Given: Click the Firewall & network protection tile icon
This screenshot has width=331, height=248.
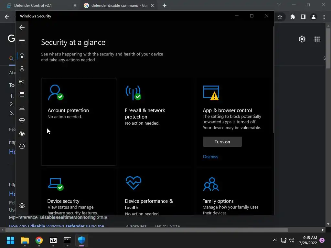Looking at the screenshot, I should [133, 93].
